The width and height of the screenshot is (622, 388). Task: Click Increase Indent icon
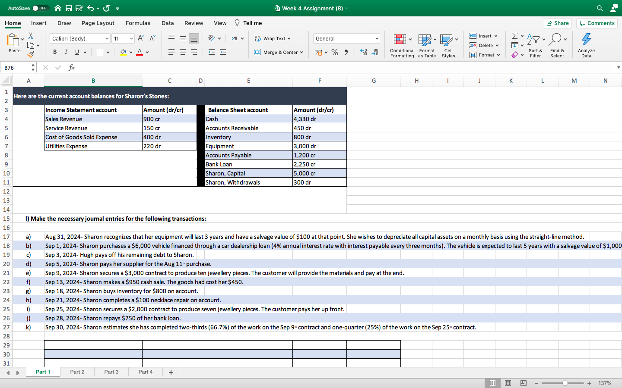223,52
